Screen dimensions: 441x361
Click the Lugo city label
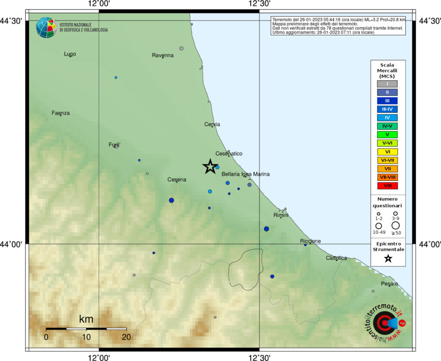click(70, 54)
